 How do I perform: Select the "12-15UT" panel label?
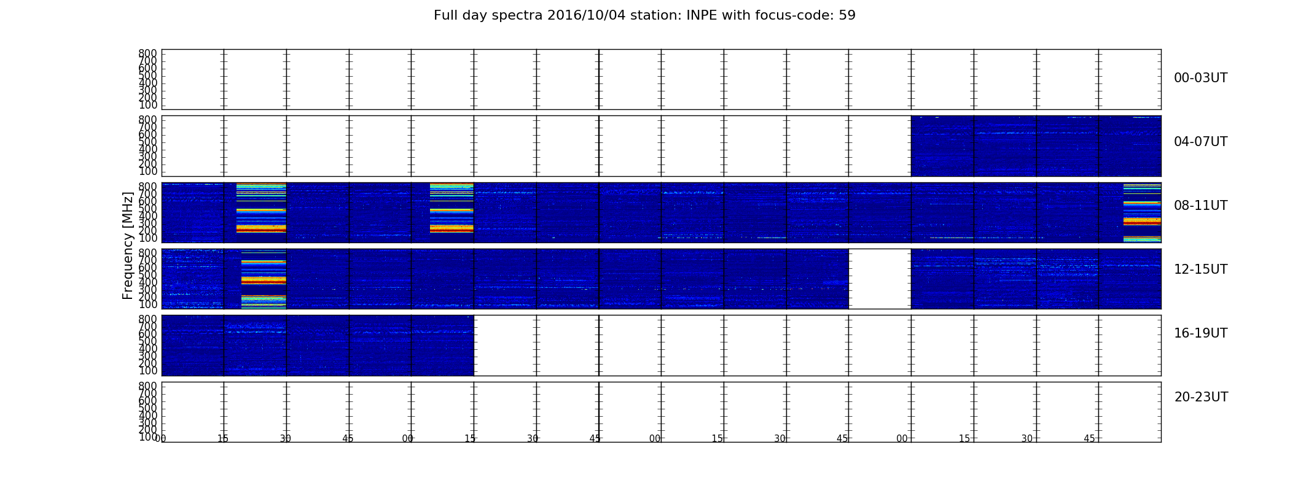click(x=1200, y=269)
